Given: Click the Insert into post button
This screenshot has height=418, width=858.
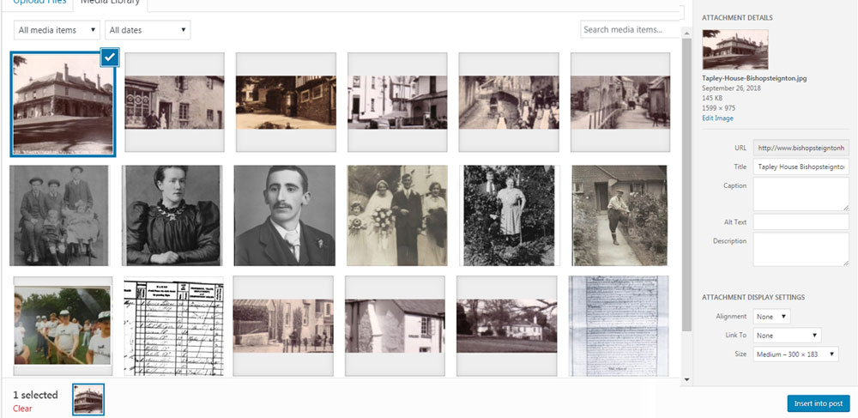Looking at the screenshot, I should click(819, 403).
